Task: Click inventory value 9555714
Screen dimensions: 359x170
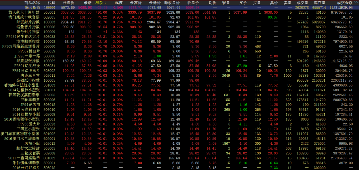Action: (319, 8)
